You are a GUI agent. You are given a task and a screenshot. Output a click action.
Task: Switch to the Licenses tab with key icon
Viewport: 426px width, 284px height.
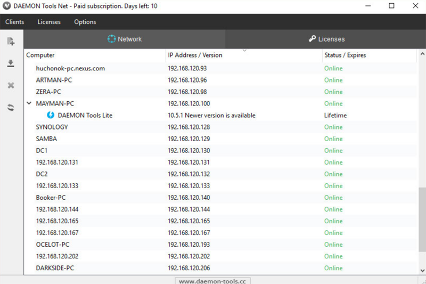coord(325,39)
